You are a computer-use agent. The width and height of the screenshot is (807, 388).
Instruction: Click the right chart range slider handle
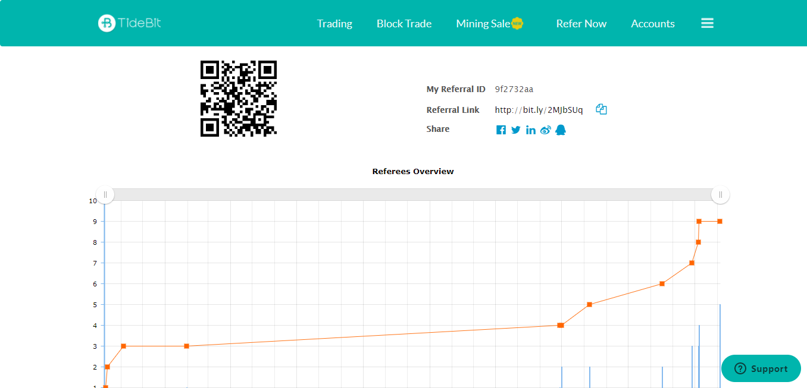(720, 194)
